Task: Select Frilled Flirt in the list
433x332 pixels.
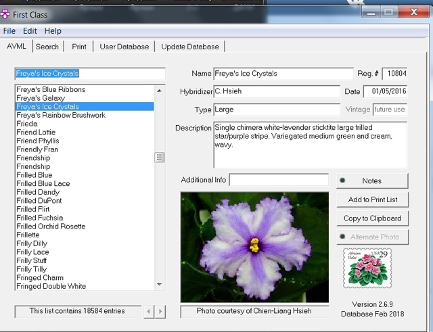Action: point(85,209)
